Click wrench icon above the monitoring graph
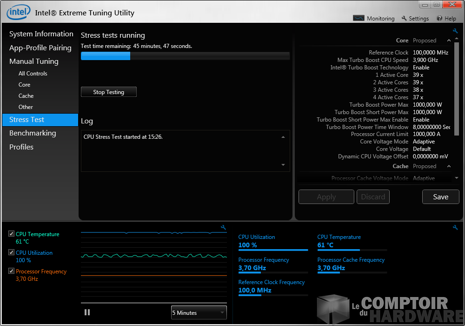This screenshot has height=326, width=465. click(223, 228)
